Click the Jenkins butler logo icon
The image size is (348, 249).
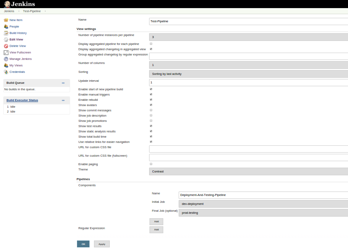[x=7, y=4]
